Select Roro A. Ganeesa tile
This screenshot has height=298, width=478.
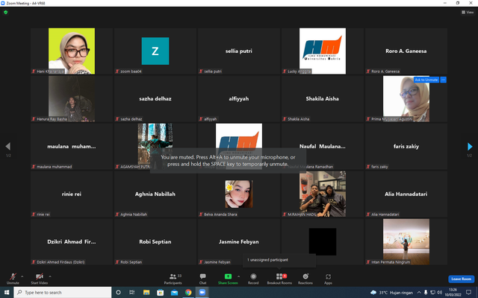point(406,51)
